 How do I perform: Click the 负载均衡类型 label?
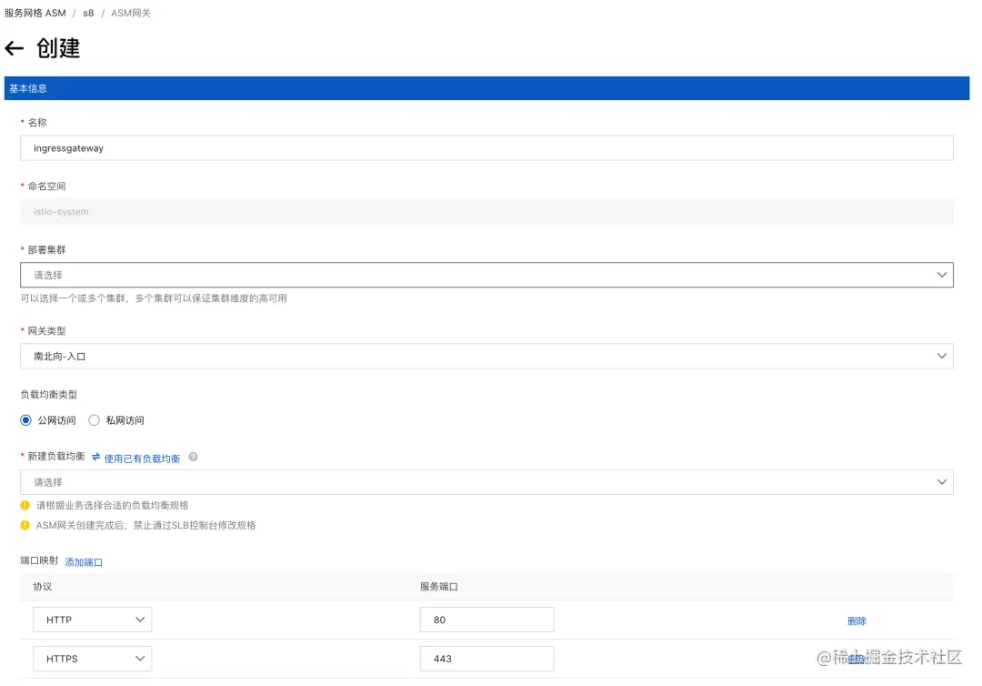49,395
